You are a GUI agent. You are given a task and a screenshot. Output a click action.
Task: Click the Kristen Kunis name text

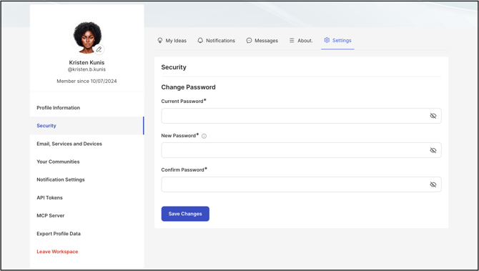(87, 62)
